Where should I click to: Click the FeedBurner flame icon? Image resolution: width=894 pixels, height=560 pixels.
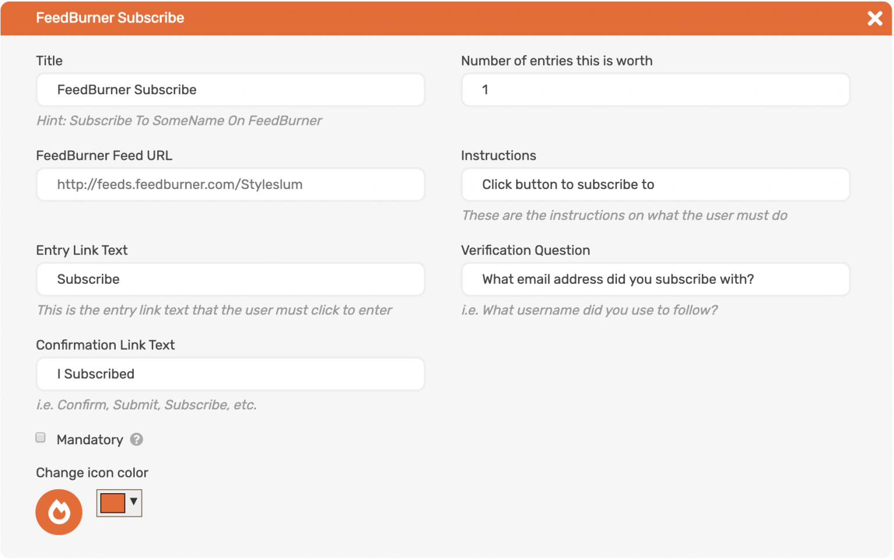coord(58,512)
